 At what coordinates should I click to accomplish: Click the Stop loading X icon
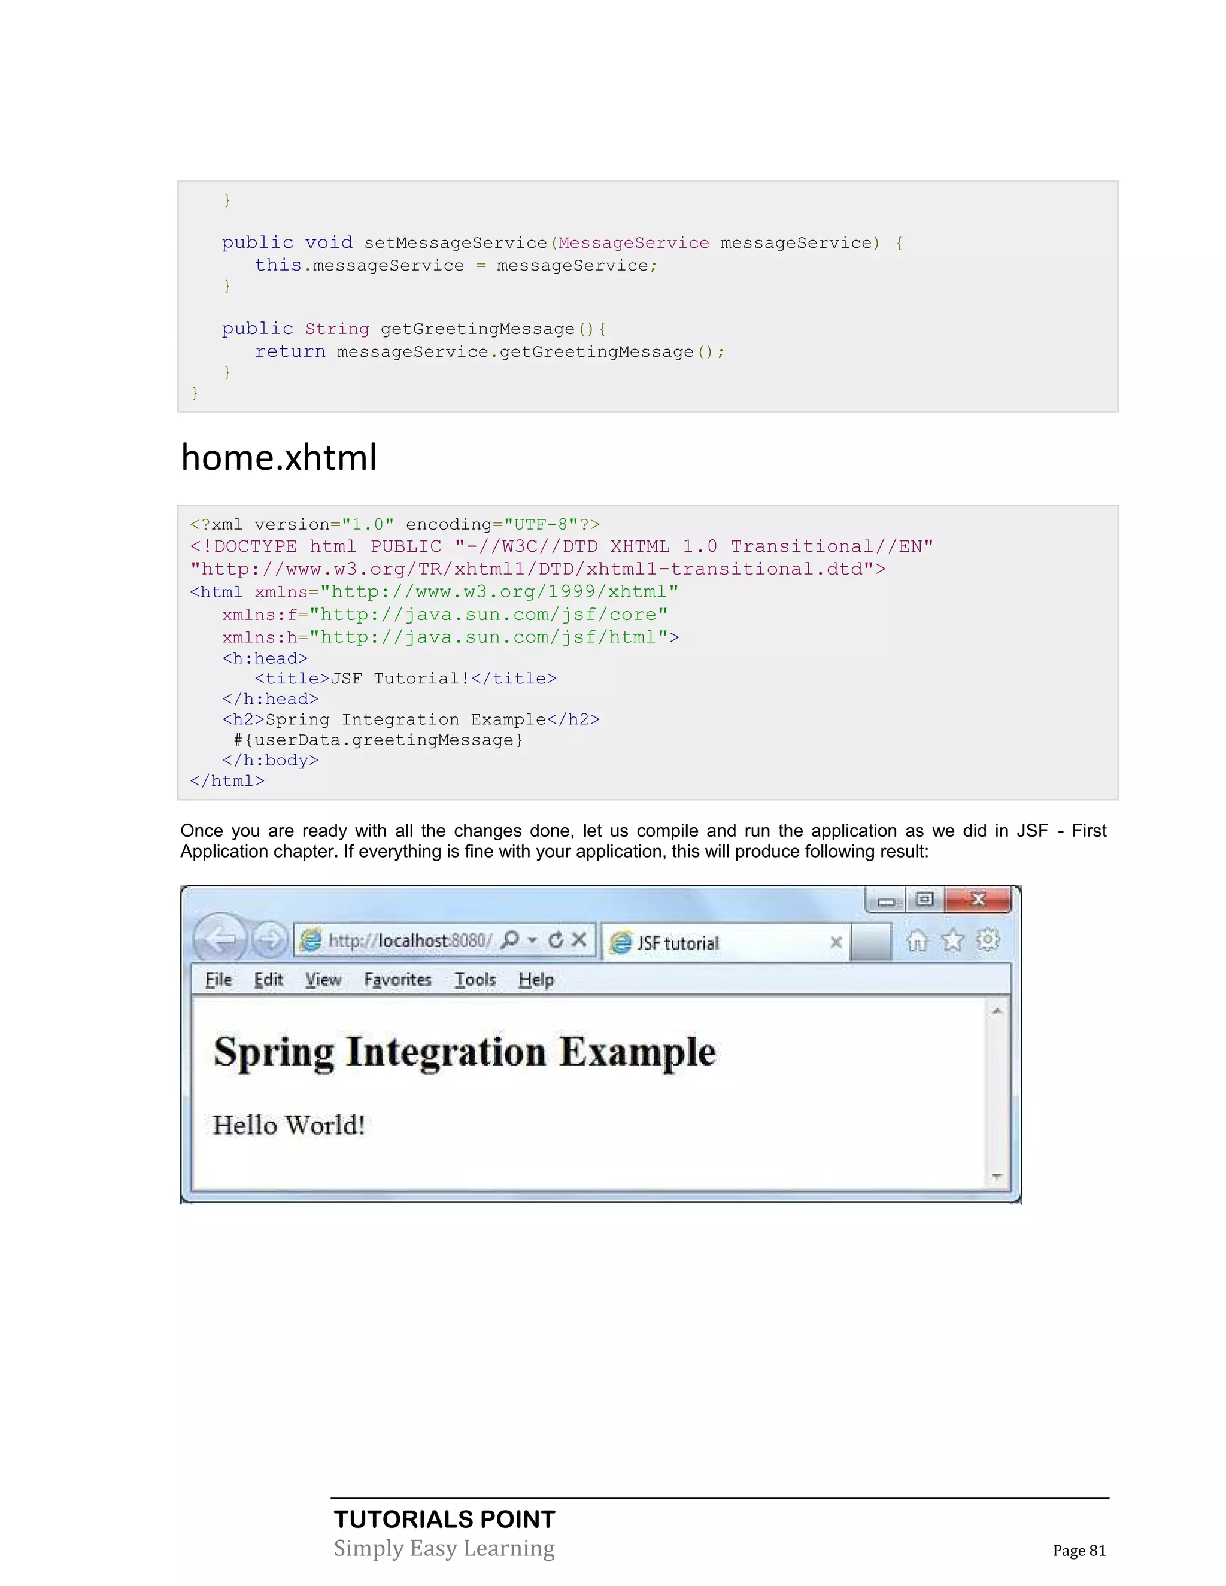pyautogui.click(x=579, y=939)
